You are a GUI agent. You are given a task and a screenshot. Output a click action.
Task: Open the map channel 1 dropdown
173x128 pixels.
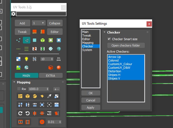point(39,23)
